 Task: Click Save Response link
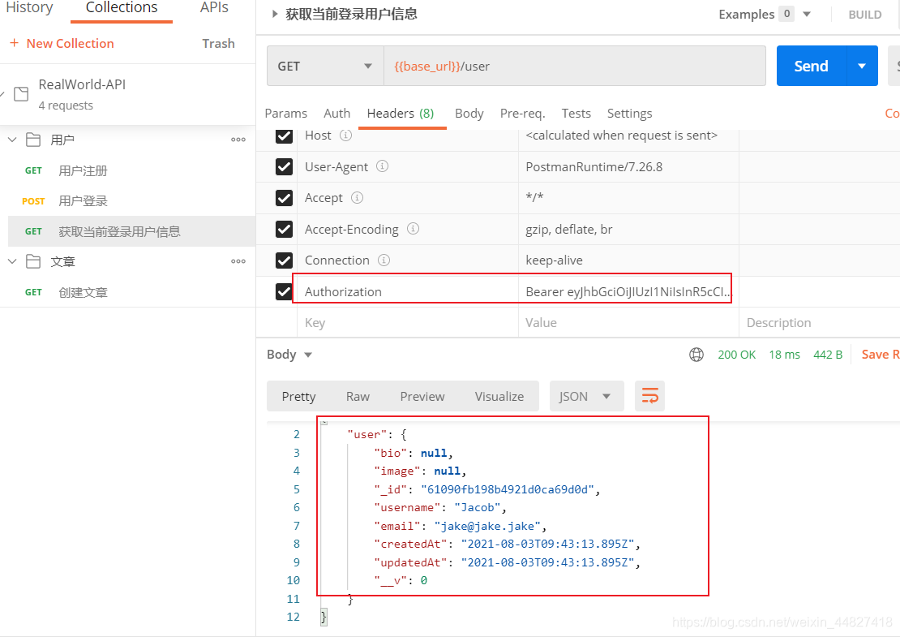pyautogui.click(x=881, y=355)
